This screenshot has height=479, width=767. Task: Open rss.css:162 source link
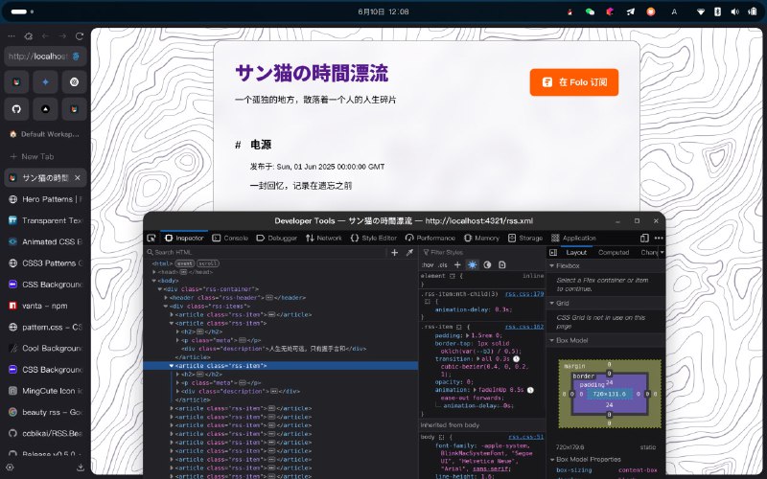coord(524,327)
